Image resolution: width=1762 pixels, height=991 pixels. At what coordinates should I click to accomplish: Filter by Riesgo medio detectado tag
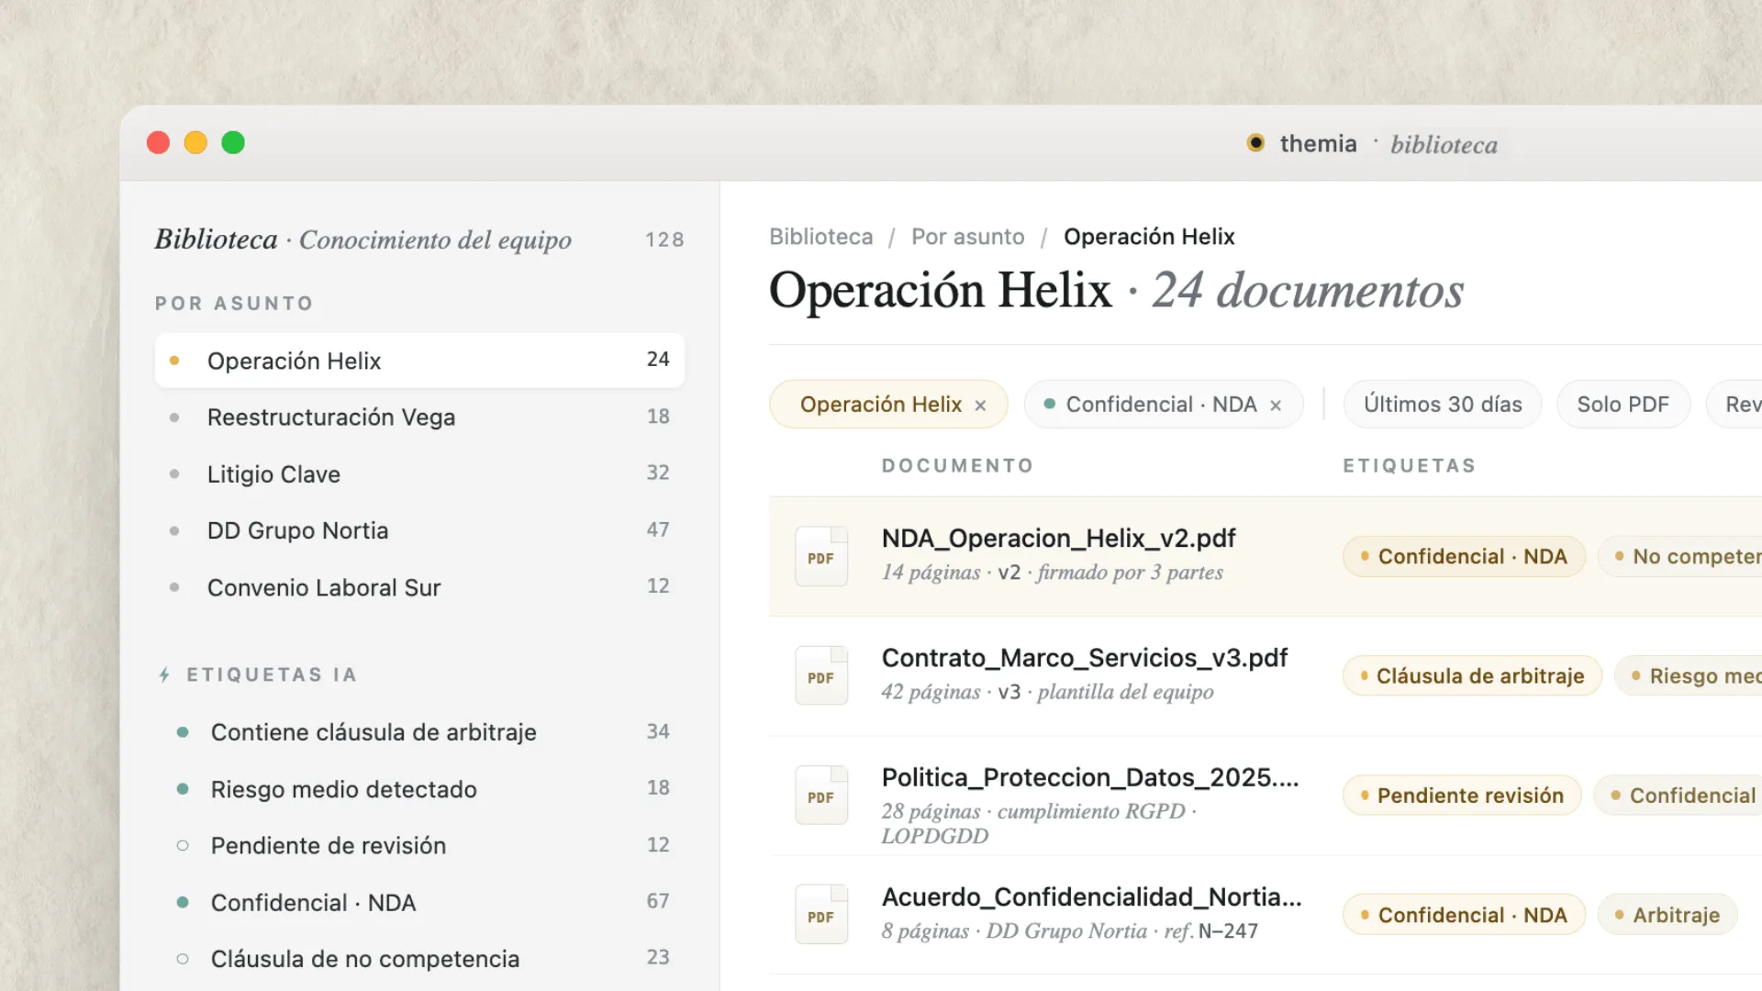click(419, 789)
